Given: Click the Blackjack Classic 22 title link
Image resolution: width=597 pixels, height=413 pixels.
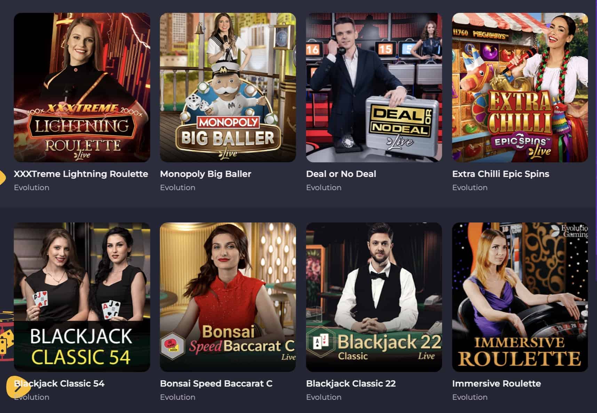Looking at the screenshot, I should tap(351, 383).
